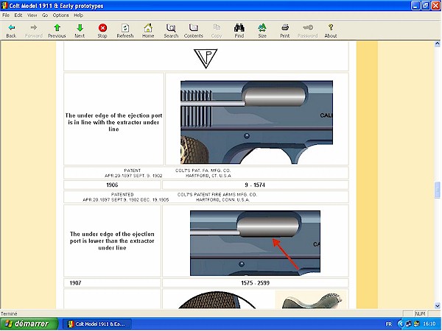Click the 'Terminé' status bar text

coord(9,313)
